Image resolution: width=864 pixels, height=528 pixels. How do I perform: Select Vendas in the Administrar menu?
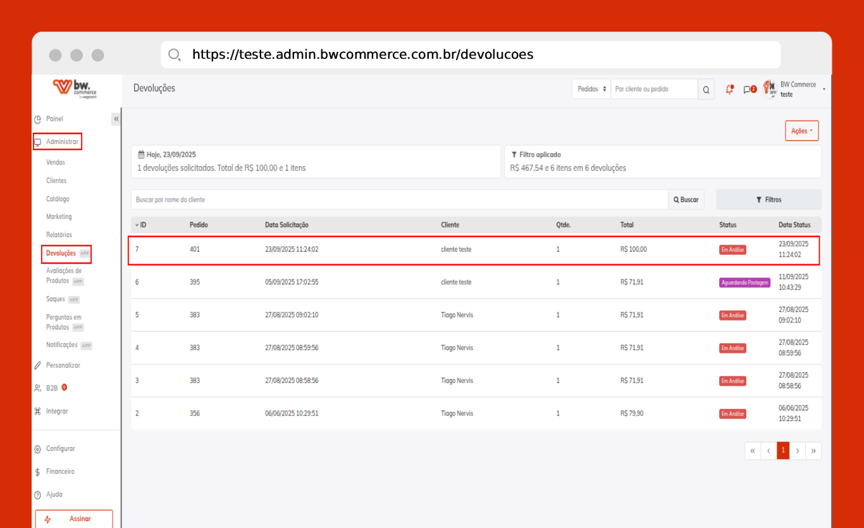coord(56,163)
